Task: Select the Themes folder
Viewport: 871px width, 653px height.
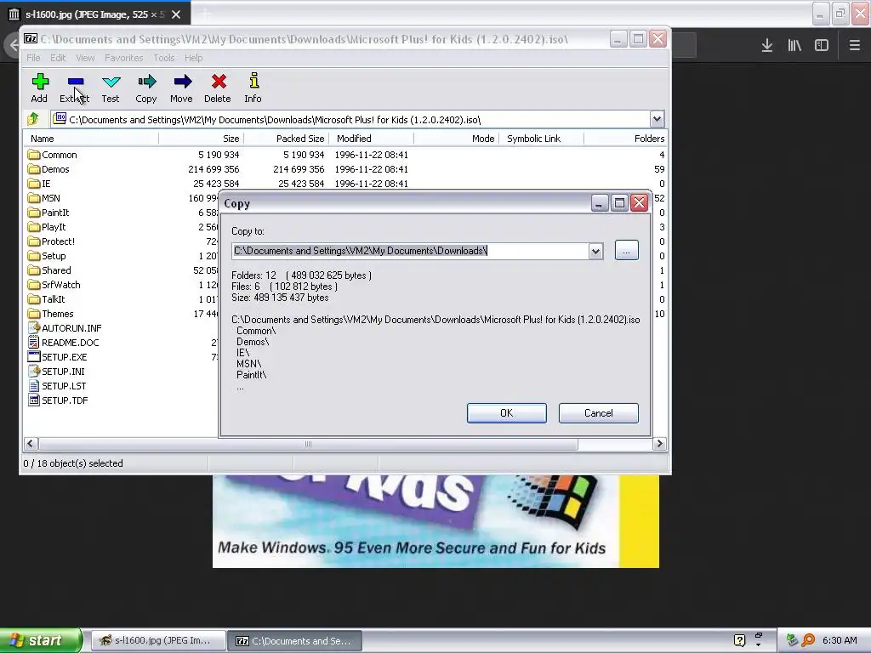Action: pos(50,314)
